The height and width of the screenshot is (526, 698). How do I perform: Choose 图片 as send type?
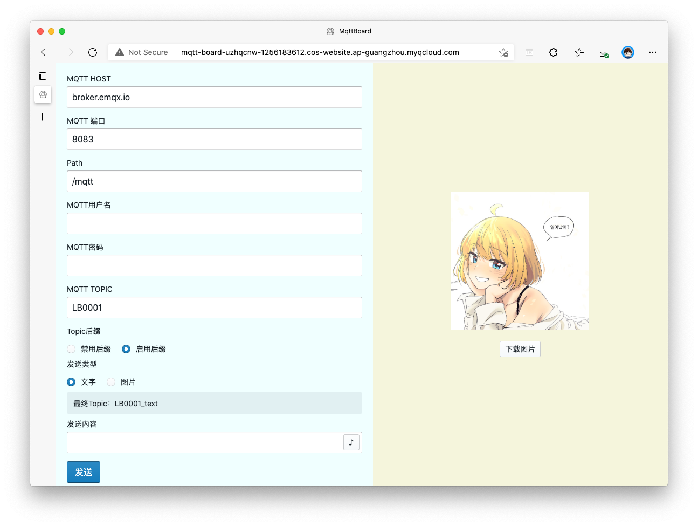pos(111,382)
